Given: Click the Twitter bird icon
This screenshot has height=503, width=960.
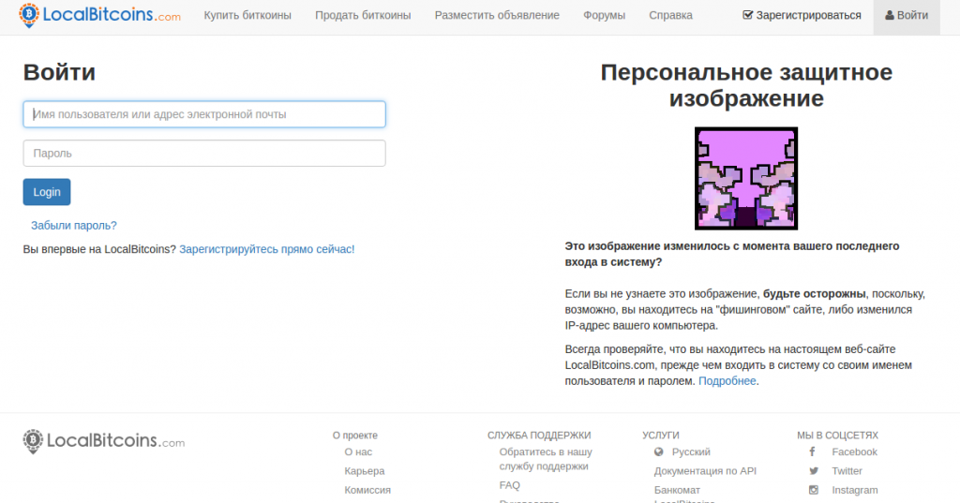Looking at the screenshot, I should click(x=814, y=471).
